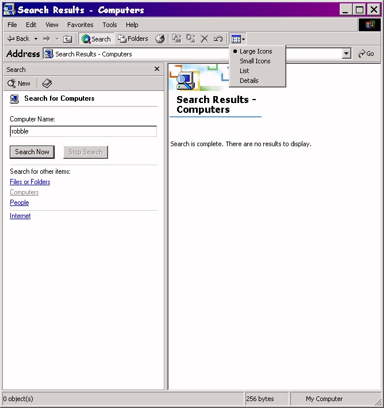Open the People search link

pyautogui.click(x=19, y=203)
